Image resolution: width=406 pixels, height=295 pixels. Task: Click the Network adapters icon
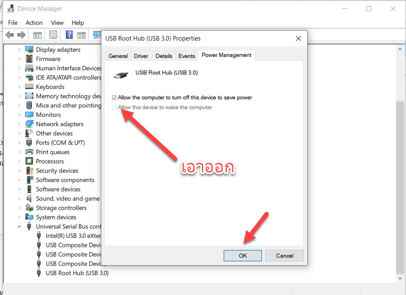click(29, 124)
